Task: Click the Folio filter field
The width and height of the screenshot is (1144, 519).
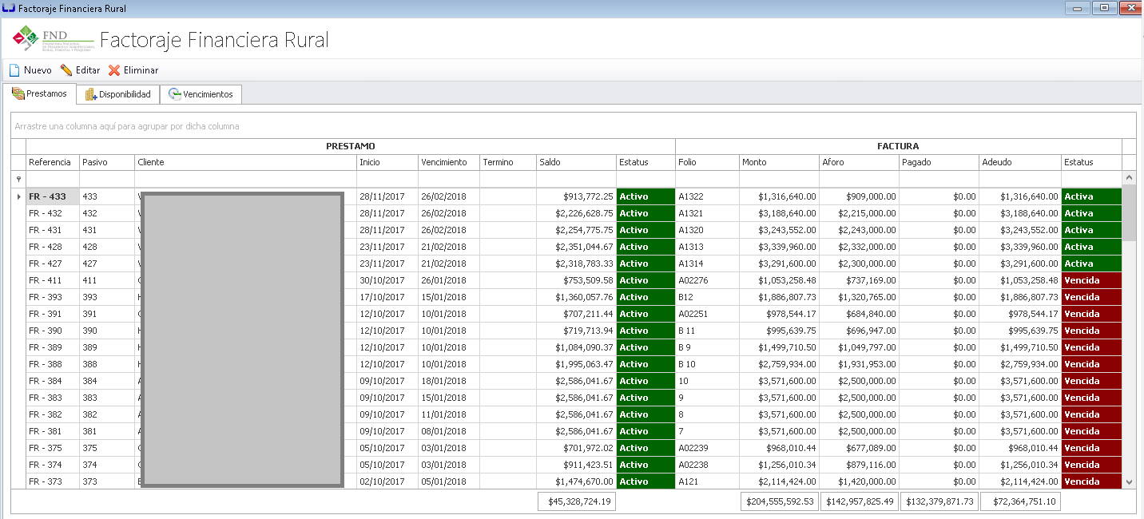Action: coord(708,179)
